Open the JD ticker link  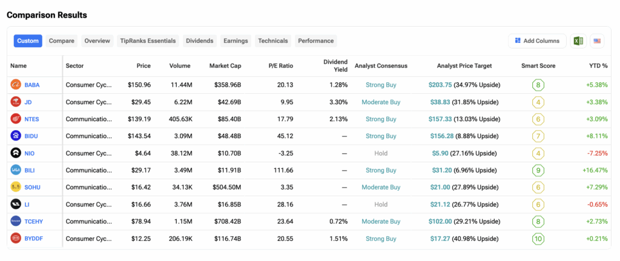(28, 102)
